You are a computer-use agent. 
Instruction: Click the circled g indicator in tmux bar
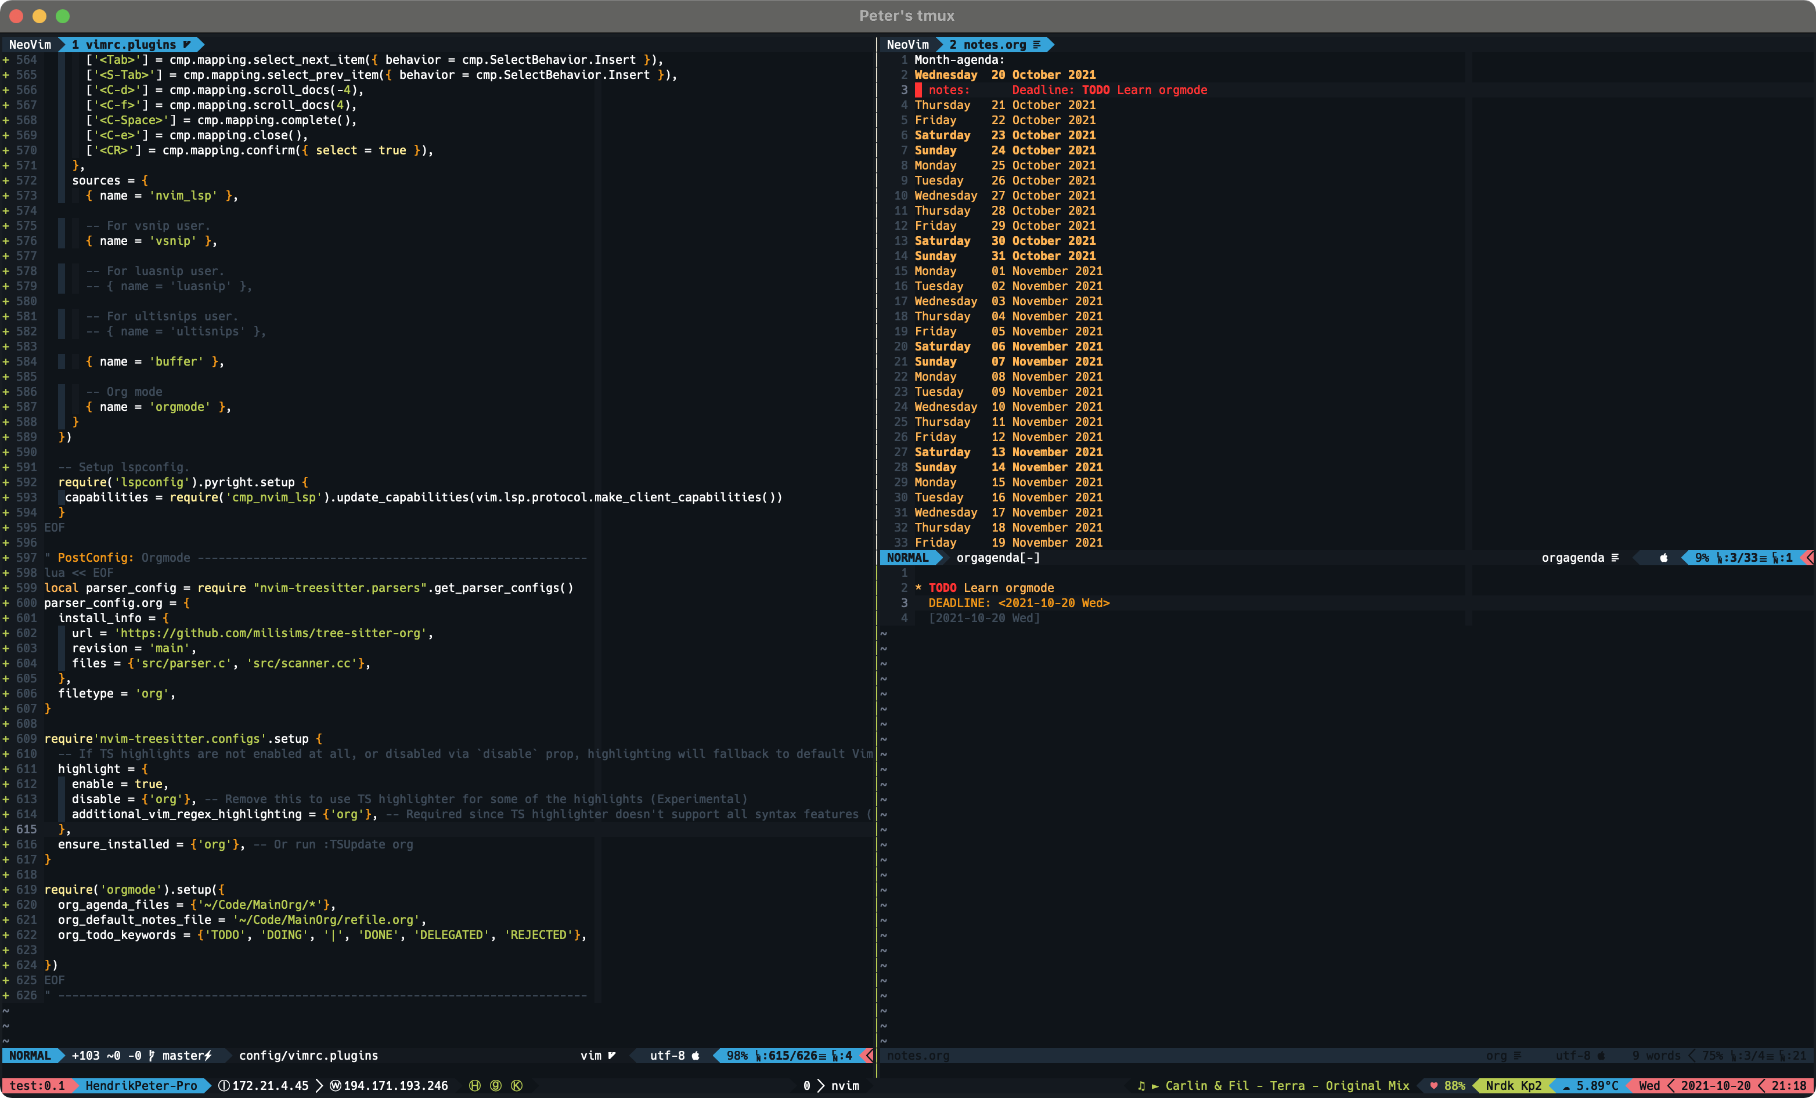(x=495, y=1085)
